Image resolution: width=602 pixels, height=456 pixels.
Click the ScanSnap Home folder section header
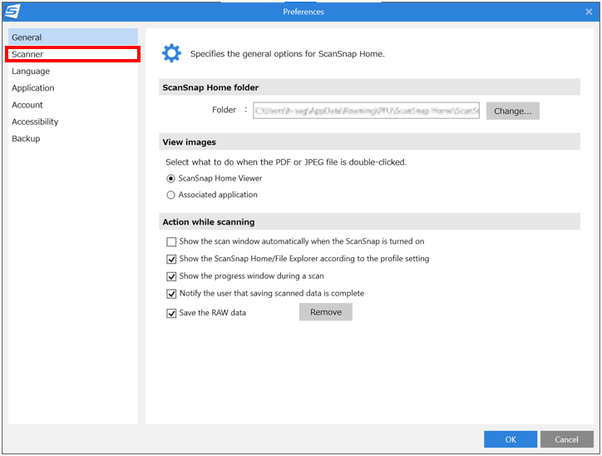pos(369,87)
